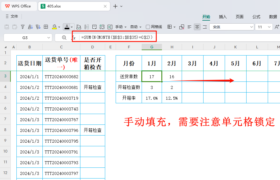This screenshot has height=180, width=280.
Task: Click the align left icon
Action: coord(189,27)
